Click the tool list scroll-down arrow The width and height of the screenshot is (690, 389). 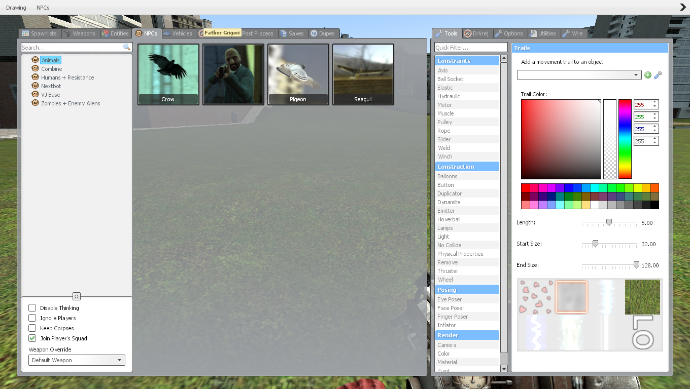click(504, 368)
